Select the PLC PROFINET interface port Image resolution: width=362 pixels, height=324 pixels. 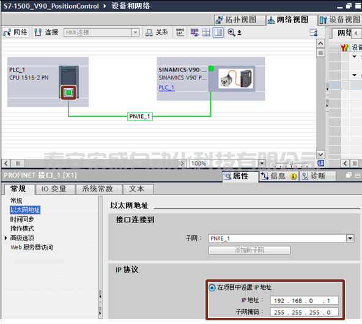pos(68,92)
